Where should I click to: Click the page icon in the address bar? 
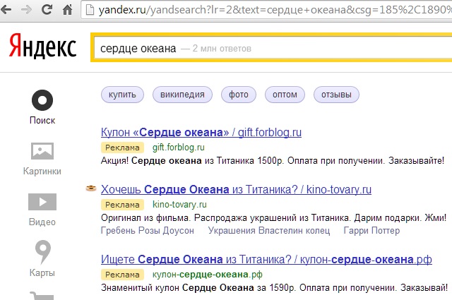coord(90,10)
